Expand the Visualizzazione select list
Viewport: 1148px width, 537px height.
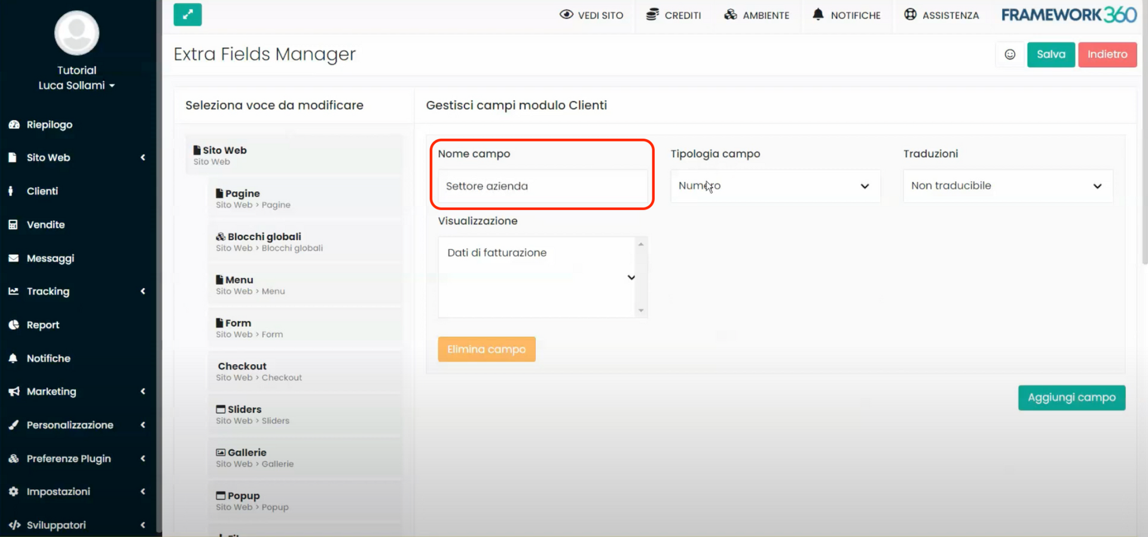click(x=631, y=277)
